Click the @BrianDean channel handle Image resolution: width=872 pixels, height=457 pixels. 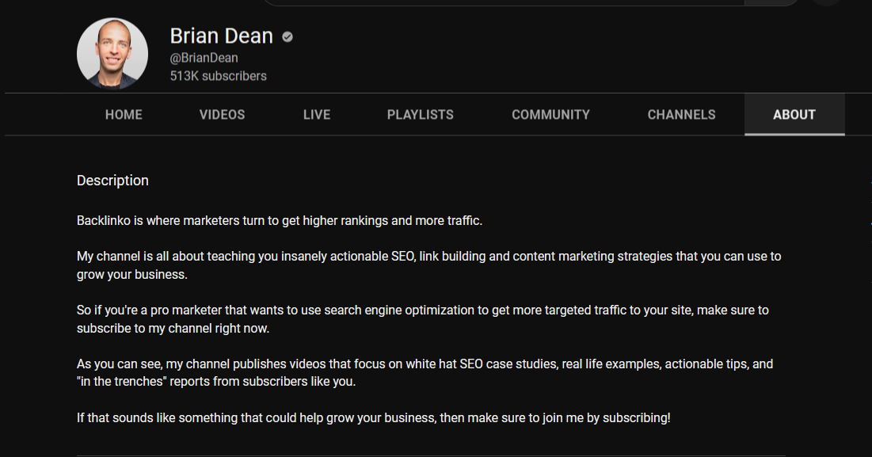click(204, 58)
